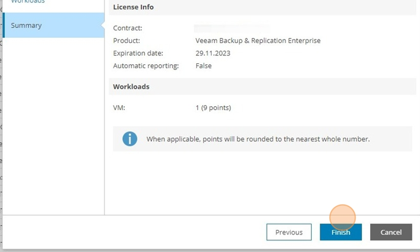
Task: Click the VM value 1 (9 points)
Action: click(x=213, y=108)
